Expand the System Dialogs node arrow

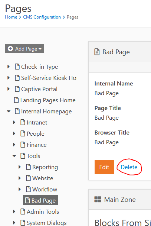[14, 223]
